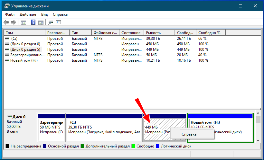The width and height of the screenshot is (264, 160).
Task: Choose Справка in the context menu
Action: pos(189,134)
